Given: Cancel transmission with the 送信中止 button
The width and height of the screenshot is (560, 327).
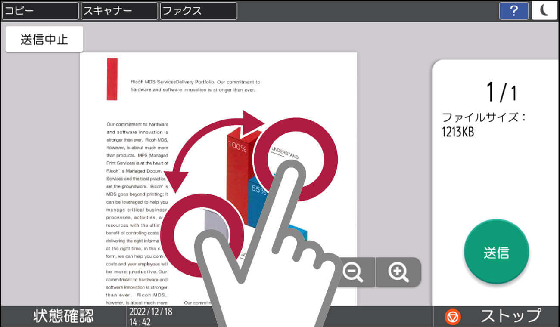Looking at the screenshot, I should tap(44, 39).
